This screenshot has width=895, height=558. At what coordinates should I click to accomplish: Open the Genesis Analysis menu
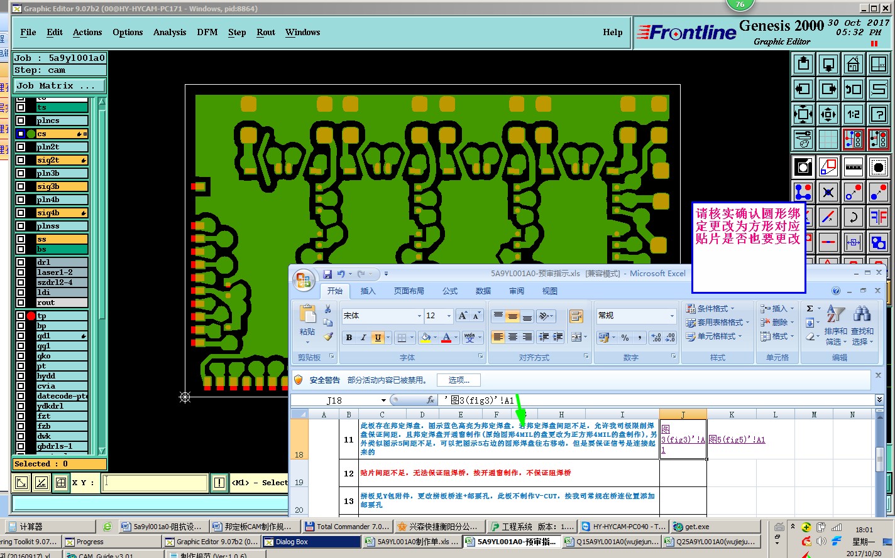(170, 32)
